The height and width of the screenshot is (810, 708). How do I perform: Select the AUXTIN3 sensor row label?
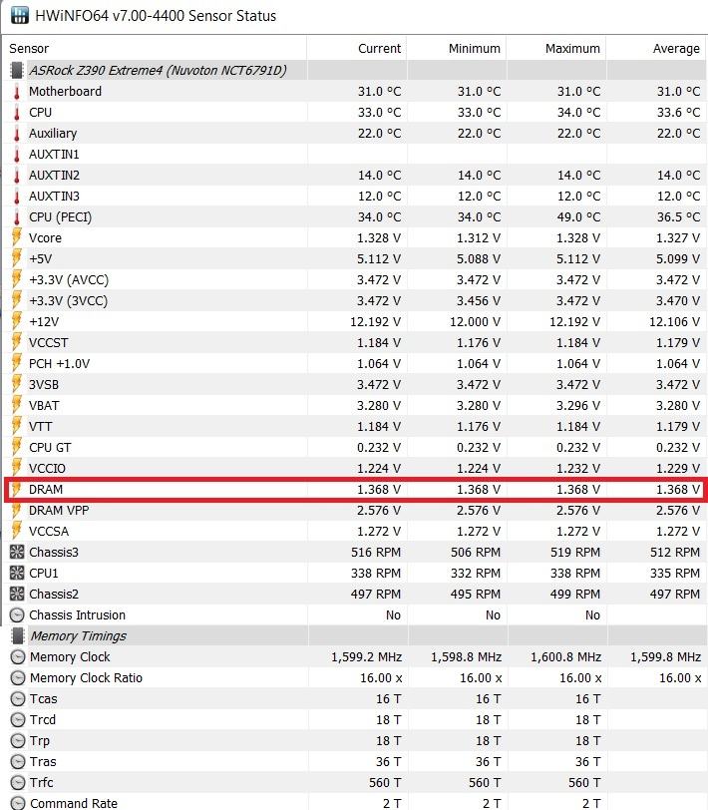click(x=54, y=197)
